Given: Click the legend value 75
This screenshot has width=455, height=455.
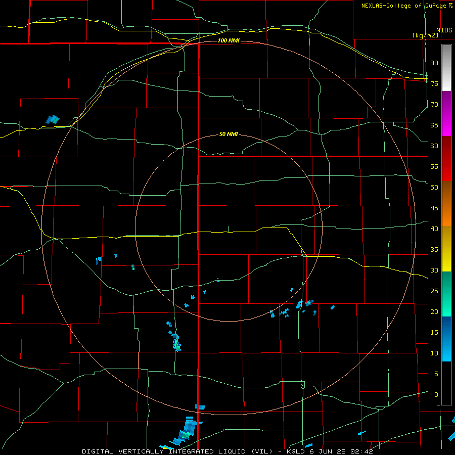Looking at the screenshot, I should (x=434, y=83).
